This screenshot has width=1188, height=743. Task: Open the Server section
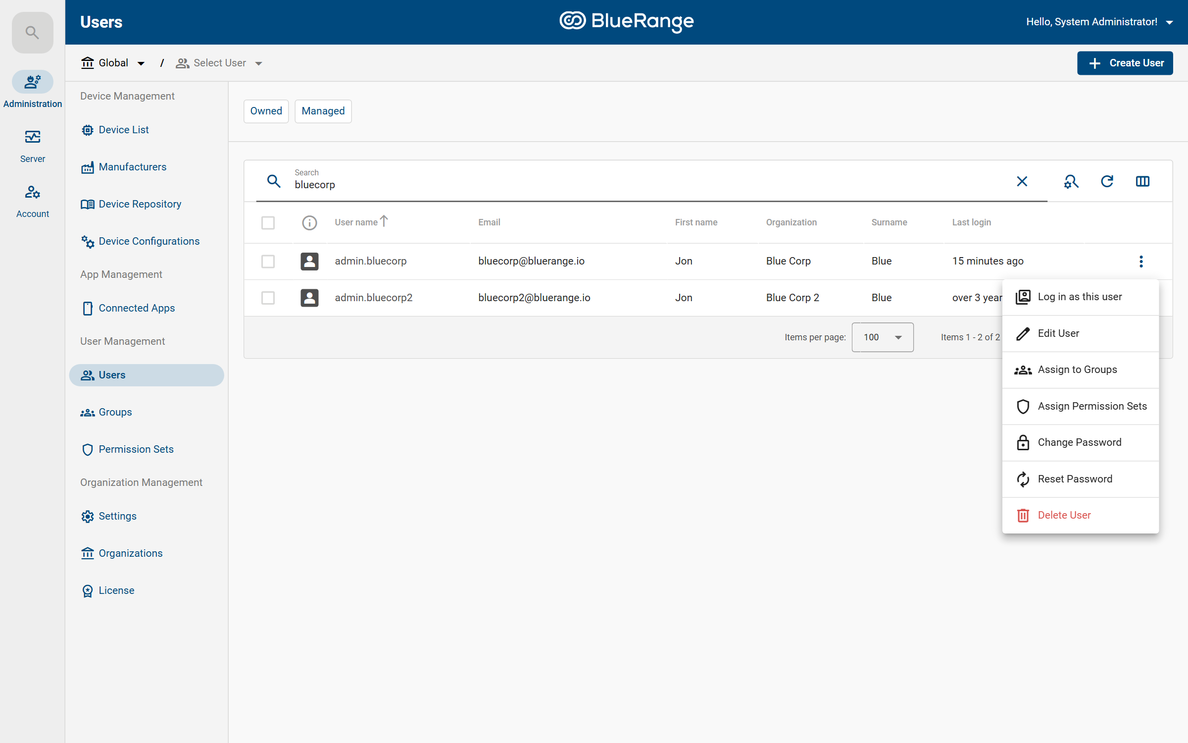pyautogui.click(x=32, y=146)
